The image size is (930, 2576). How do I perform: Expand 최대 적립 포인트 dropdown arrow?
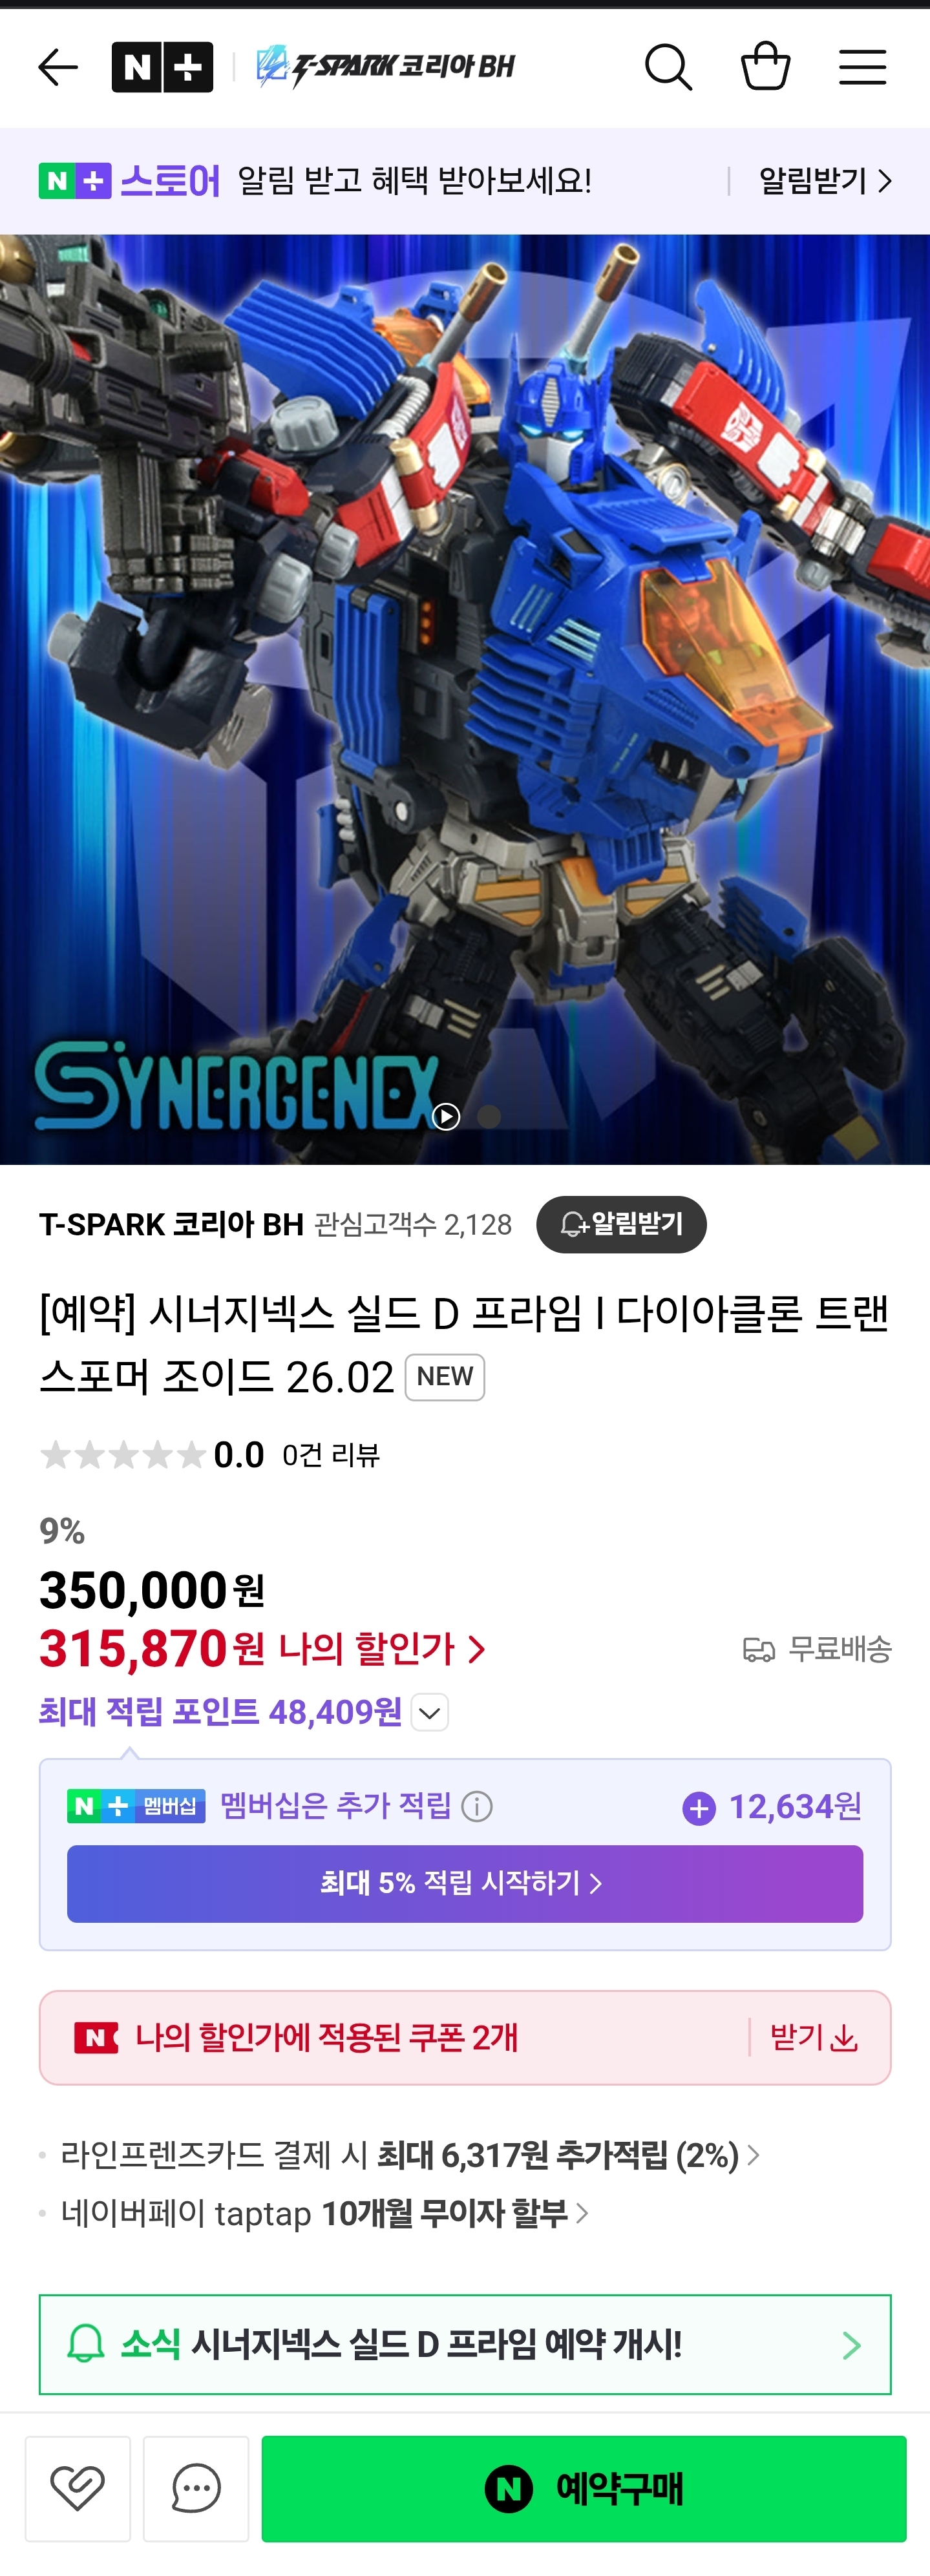[x=430, y=1712]
